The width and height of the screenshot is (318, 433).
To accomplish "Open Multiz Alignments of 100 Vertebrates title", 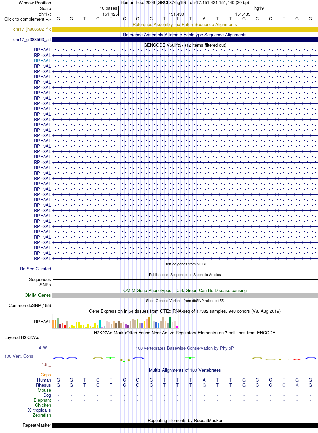I will [x=185, y=370].
